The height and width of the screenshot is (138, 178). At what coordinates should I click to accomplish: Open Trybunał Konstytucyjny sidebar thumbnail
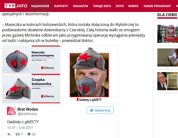pyautogui.click(x=168, y=34)
